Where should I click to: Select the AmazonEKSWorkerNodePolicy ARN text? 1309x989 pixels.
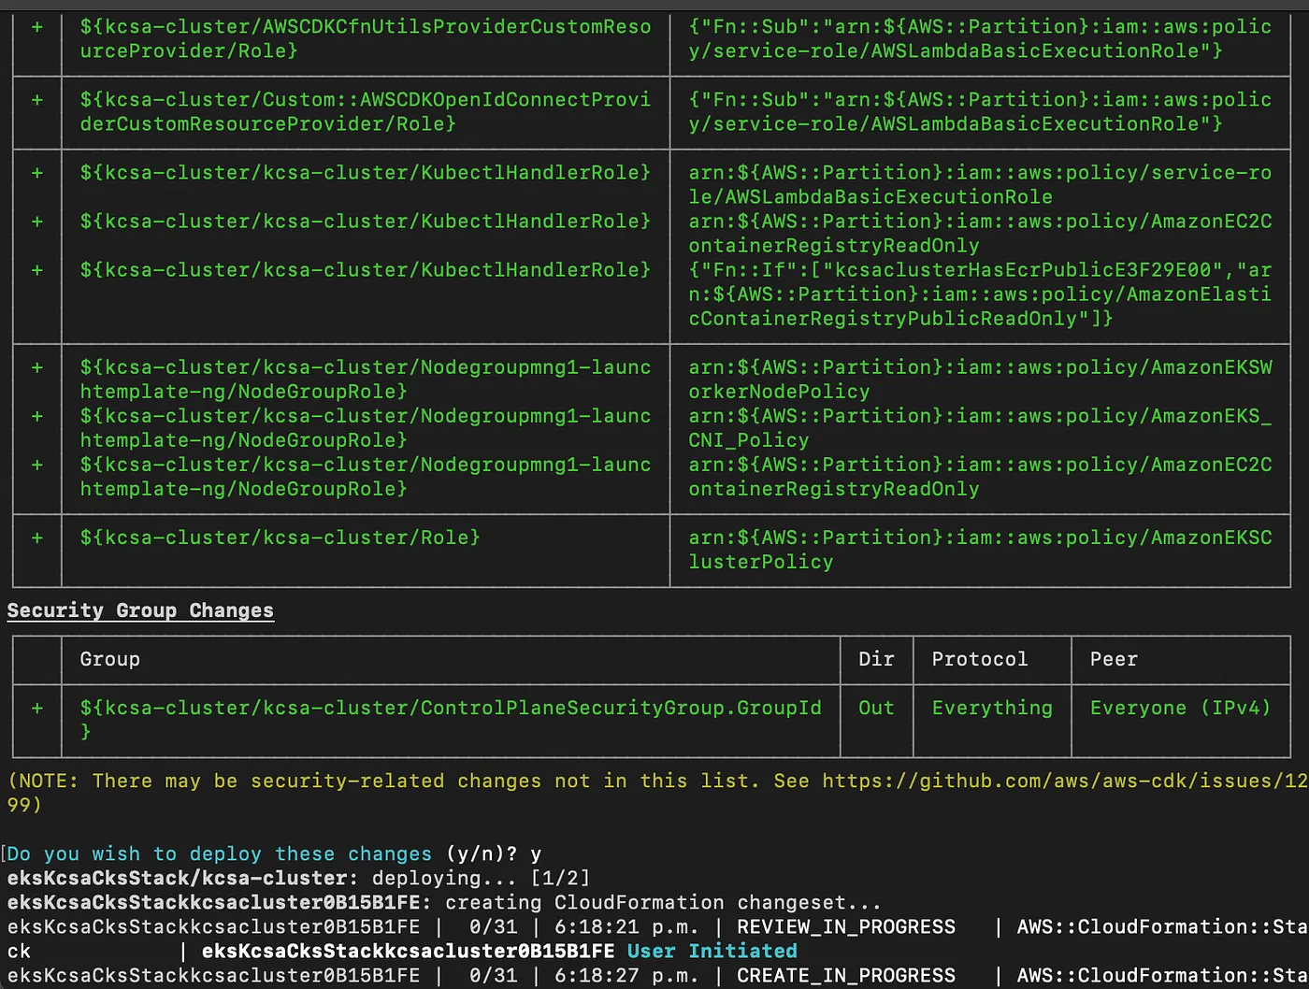(x=980, y=379)
